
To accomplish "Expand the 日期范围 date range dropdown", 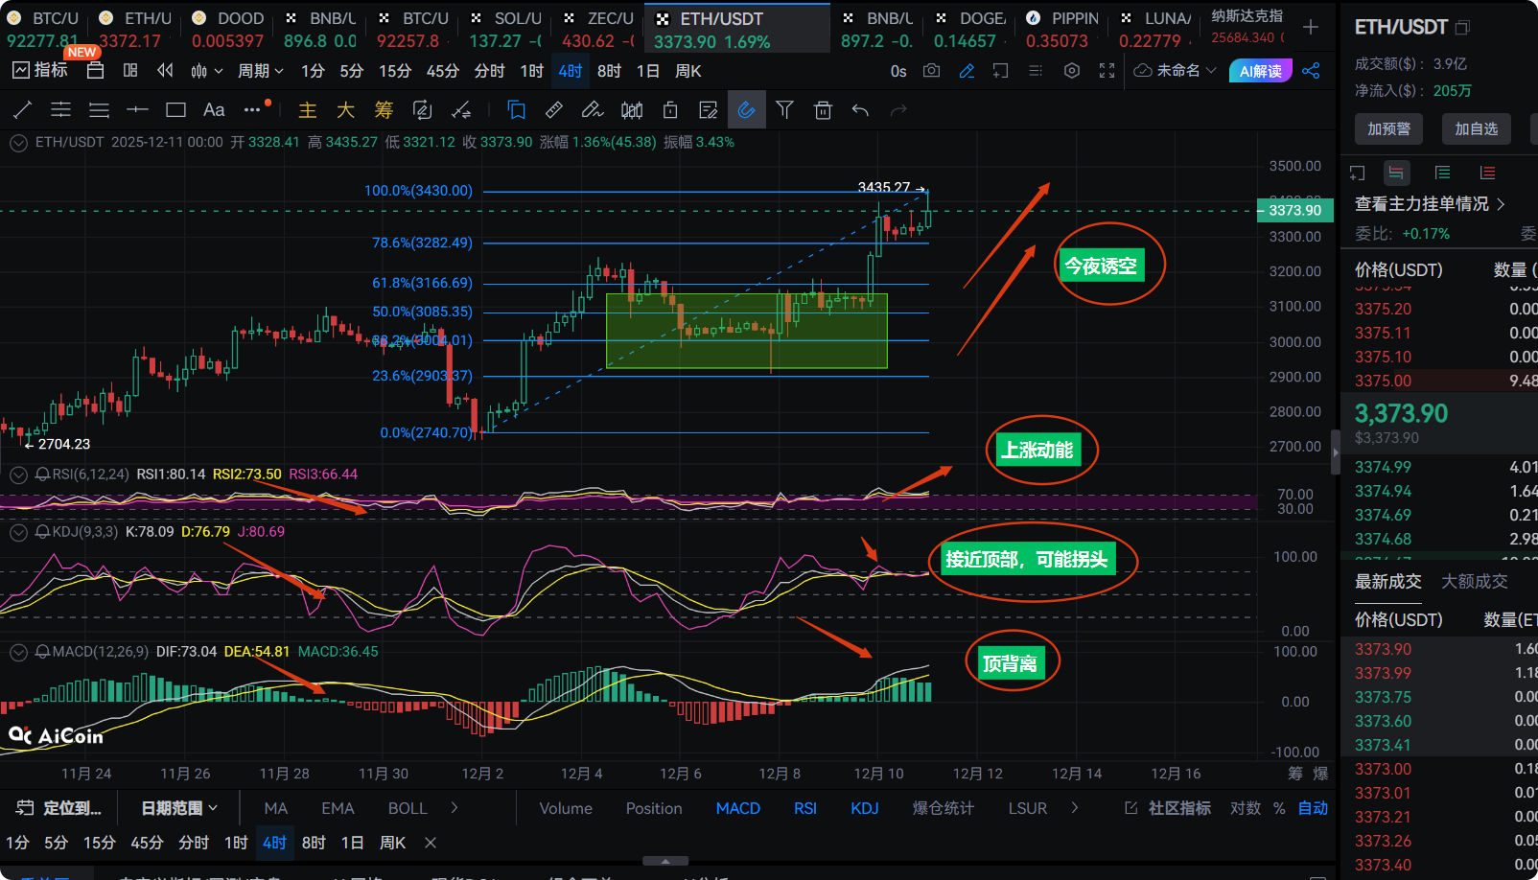I will [179, 808].
